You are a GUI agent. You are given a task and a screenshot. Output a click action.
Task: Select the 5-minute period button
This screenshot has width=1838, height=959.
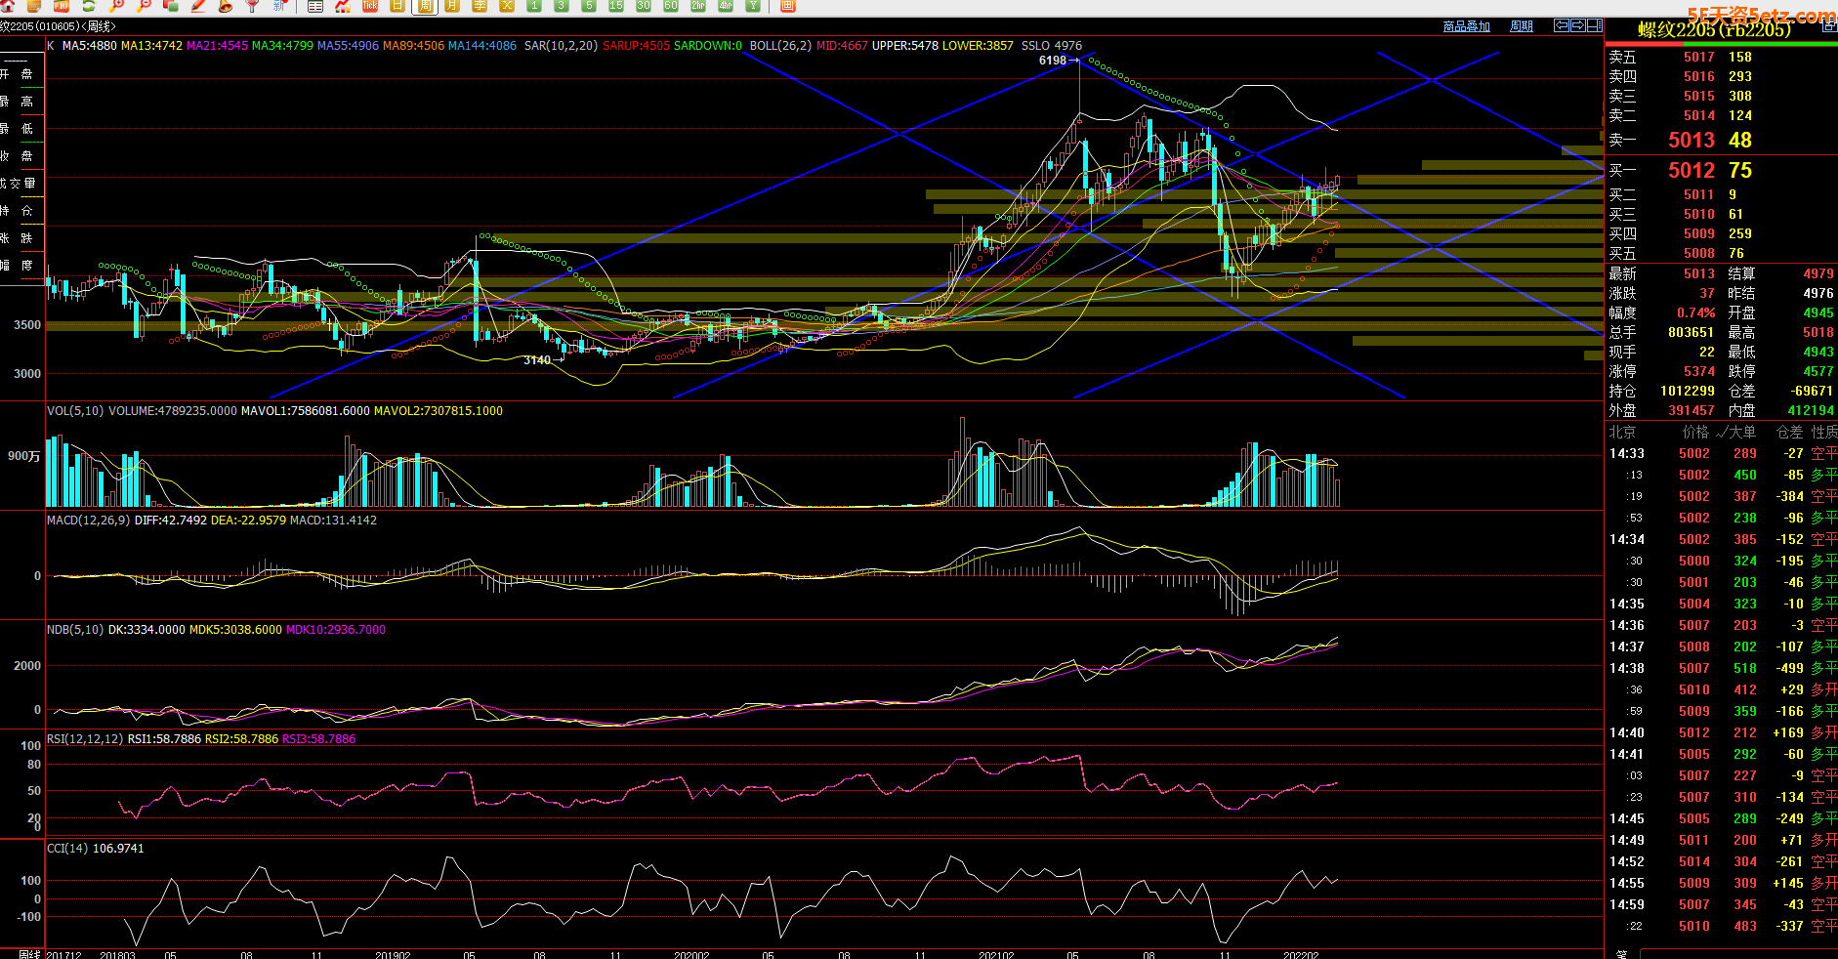tap(589, 5)
